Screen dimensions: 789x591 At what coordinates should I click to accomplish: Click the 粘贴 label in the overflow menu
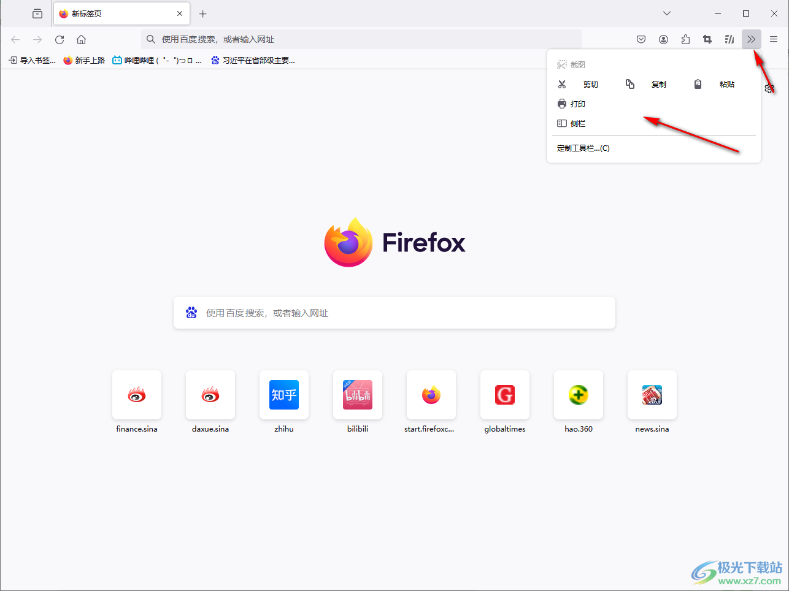point(727,84)
